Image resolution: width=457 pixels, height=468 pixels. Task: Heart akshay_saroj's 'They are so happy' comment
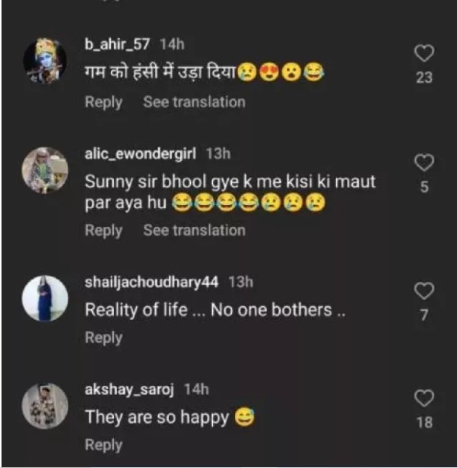pos(425,398)
